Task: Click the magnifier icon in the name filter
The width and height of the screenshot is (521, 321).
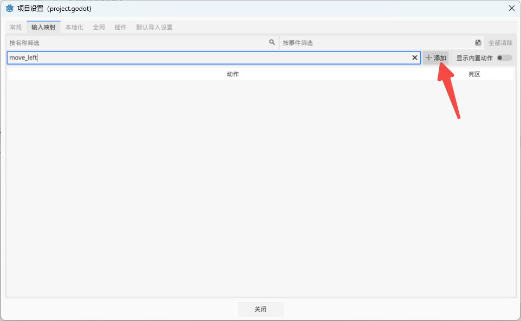Action: pos(271,42)
